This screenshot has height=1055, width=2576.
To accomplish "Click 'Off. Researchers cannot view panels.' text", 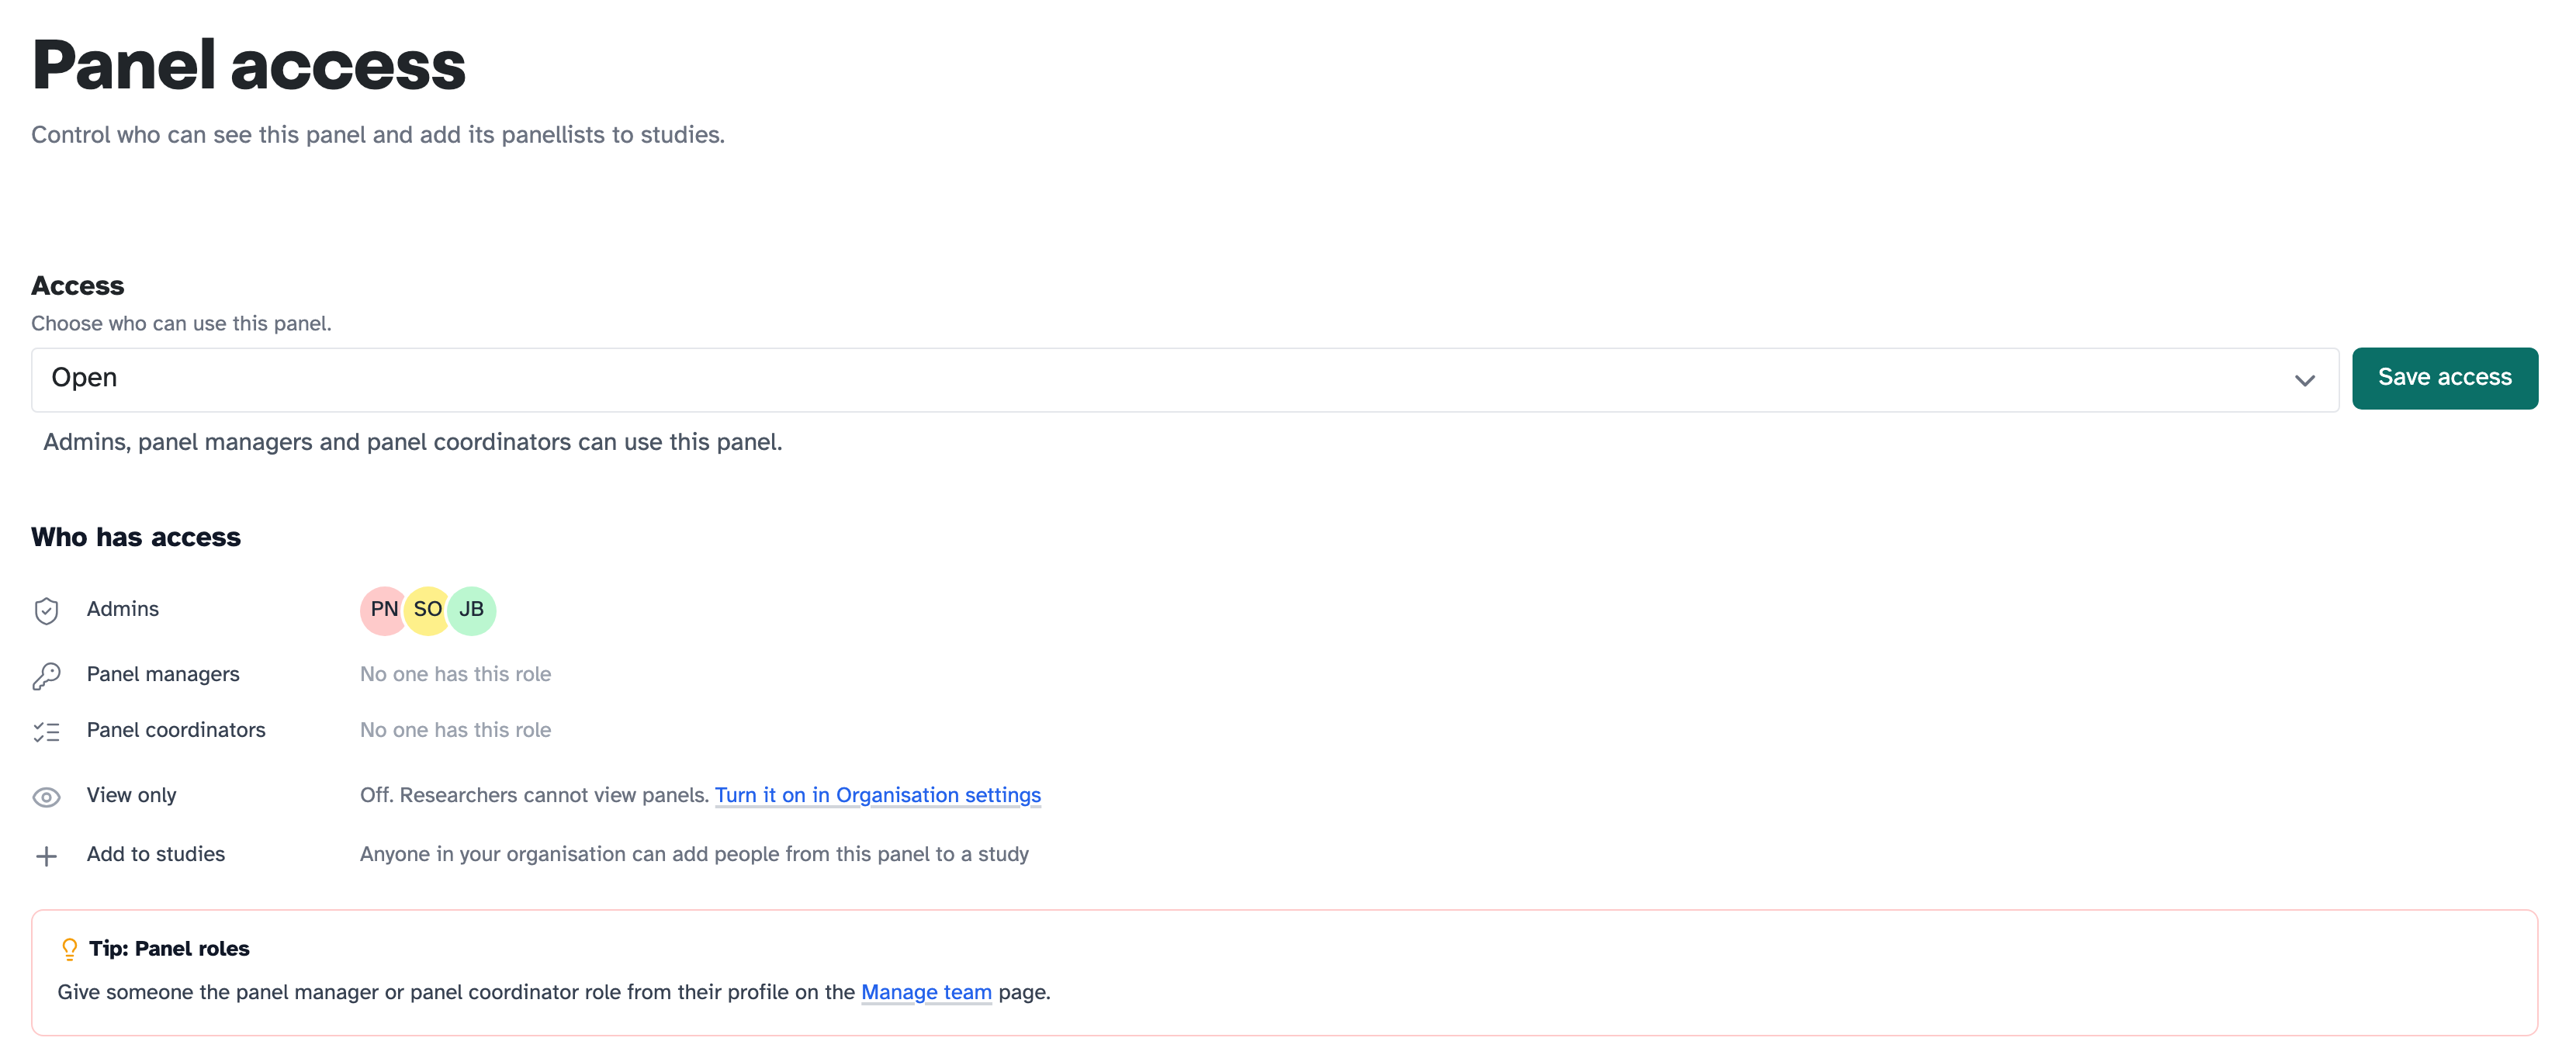I will [x=534, y=795].
